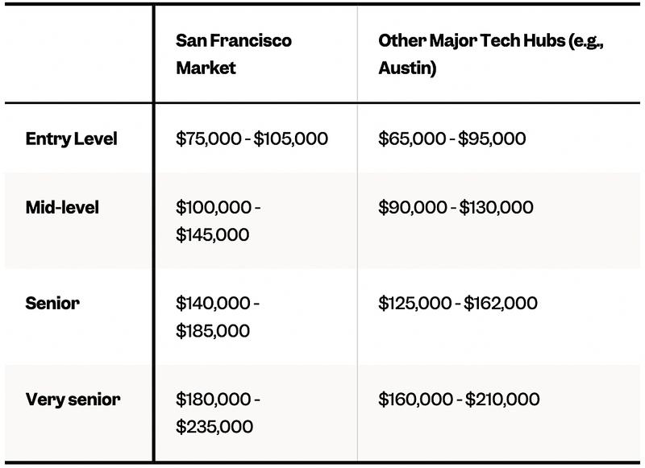The height and width of the screenshot is (468, 645).
Task: Click the $90,000 - $130,000 salary cell
Action: pyautogui.click(x=456, y=207)
